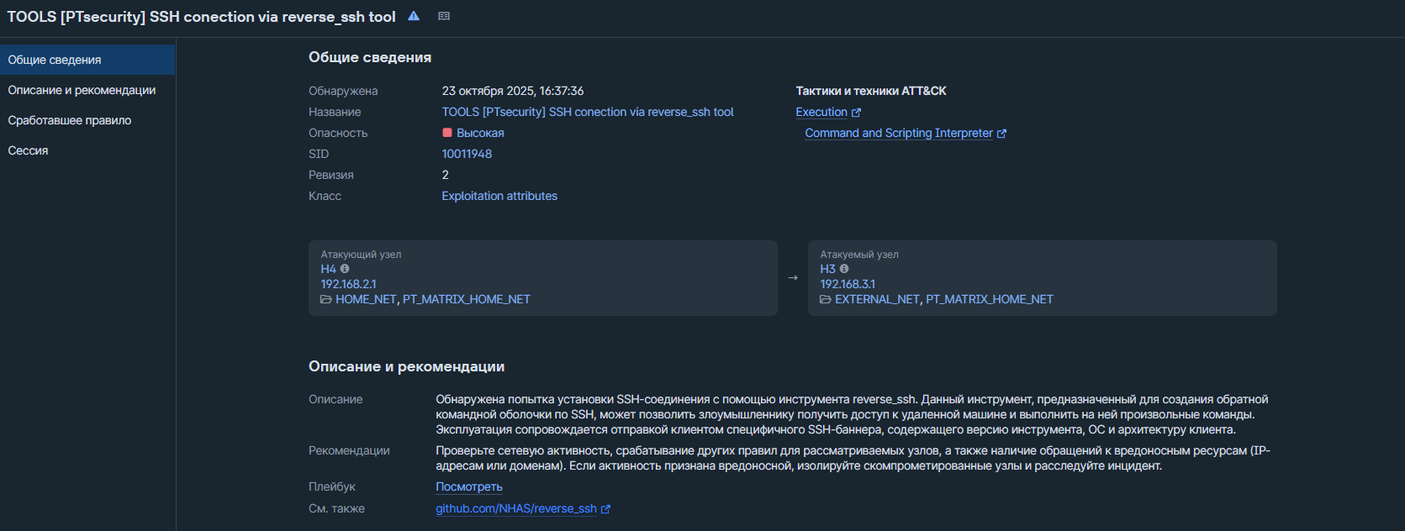Click external link icon beside Execution
The image size is (1405, 531).
[856, 113]
